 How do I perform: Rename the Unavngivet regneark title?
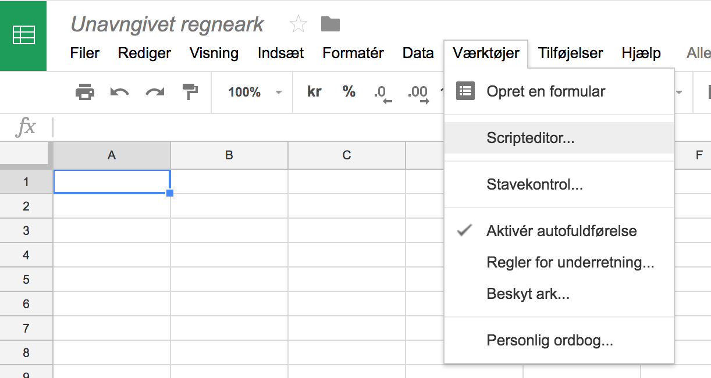[x=167, y=24]
